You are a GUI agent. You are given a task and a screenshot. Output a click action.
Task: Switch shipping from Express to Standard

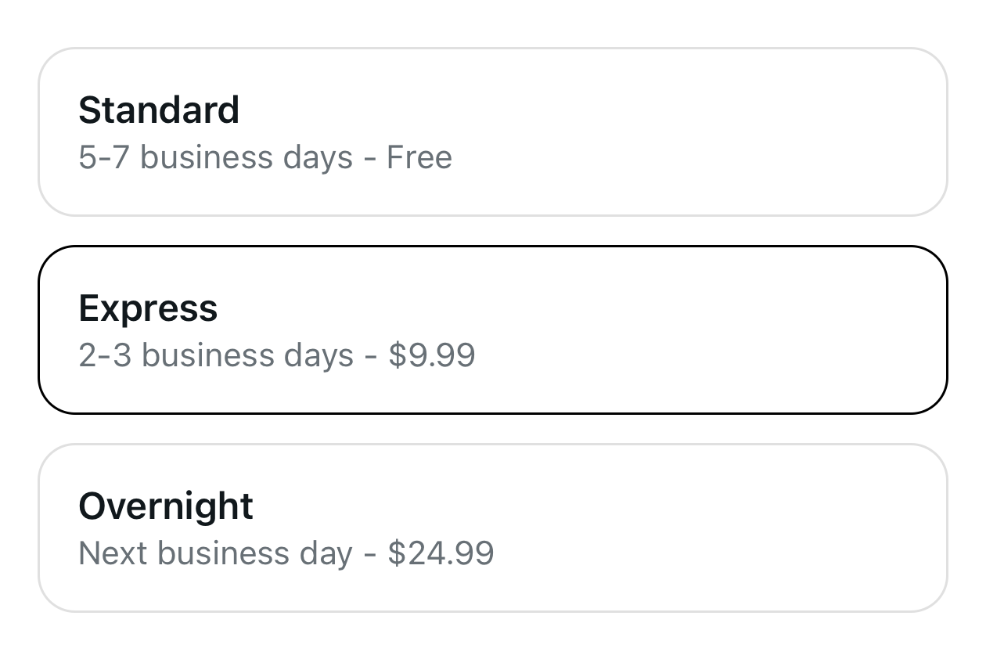[492, 131]
